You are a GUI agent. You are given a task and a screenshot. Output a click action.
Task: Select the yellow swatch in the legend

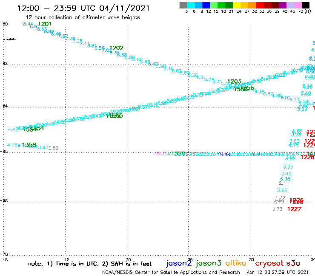coord(237,6)
